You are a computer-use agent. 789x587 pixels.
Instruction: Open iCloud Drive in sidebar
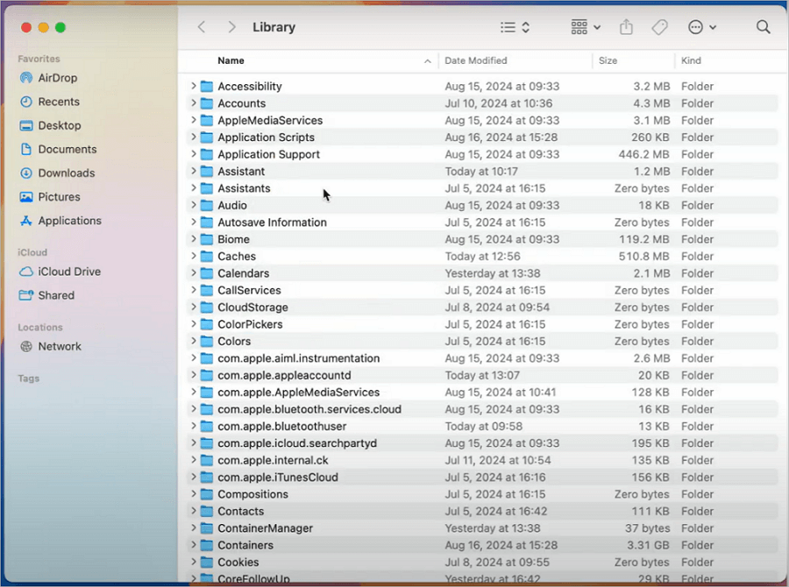[68, 272]
